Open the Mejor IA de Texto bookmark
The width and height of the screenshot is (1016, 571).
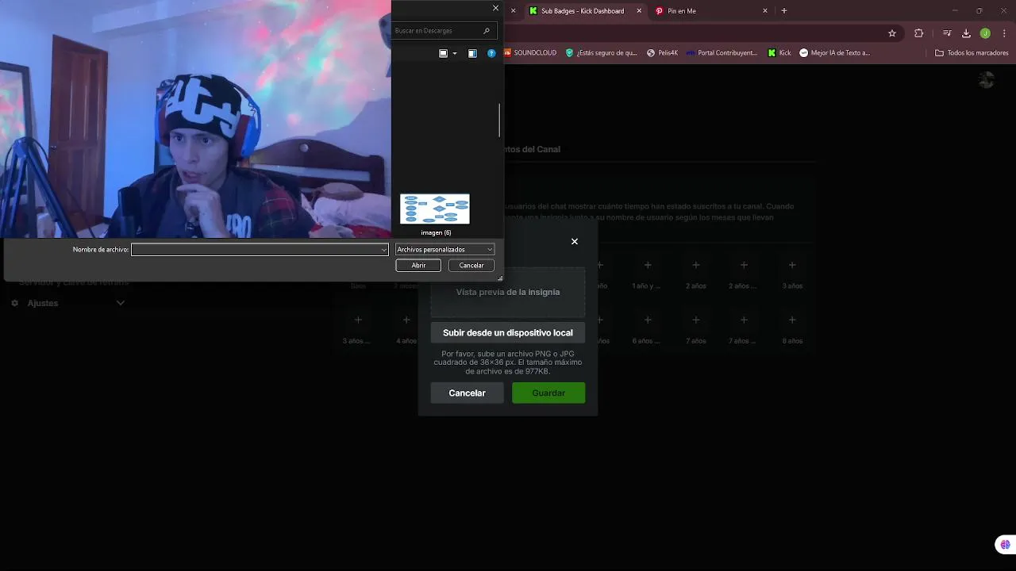(x=835, y=53)
